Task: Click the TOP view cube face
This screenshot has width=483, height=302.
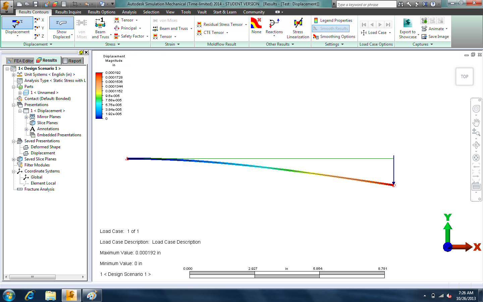Action: pos(465,77)
